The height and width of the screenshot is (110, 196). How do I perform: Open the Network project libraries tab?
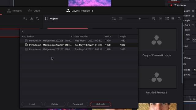click(x=14, y=11)
